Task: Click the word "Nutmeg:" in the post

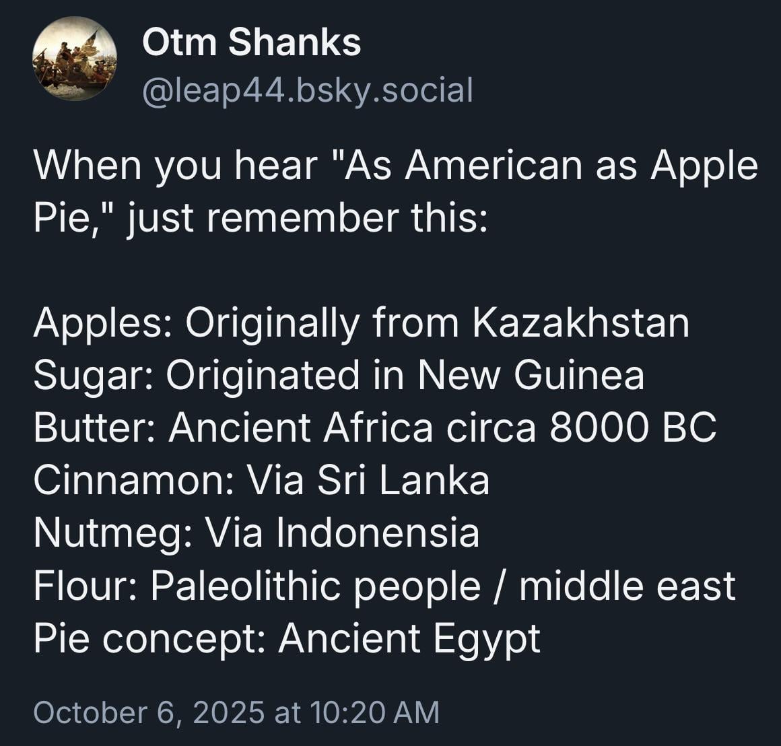Action: (114, 533)
